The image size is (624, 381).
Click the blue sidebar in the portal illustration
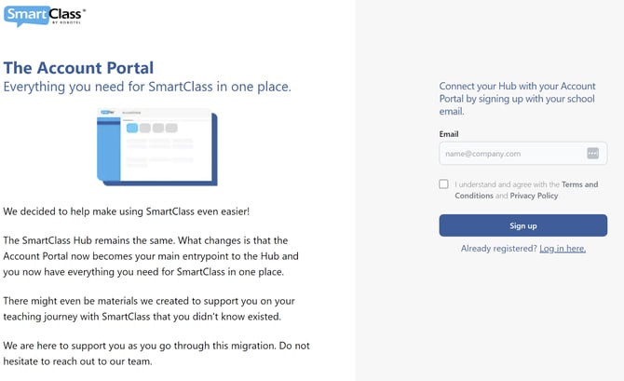tap(108, 147)
